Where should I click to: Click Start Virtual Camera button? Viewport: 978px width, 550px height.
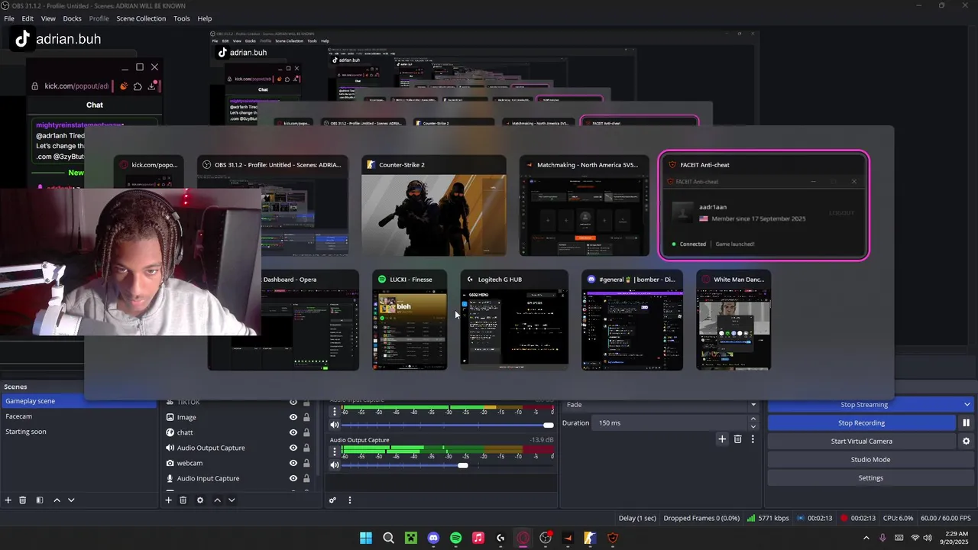[862, 441]
